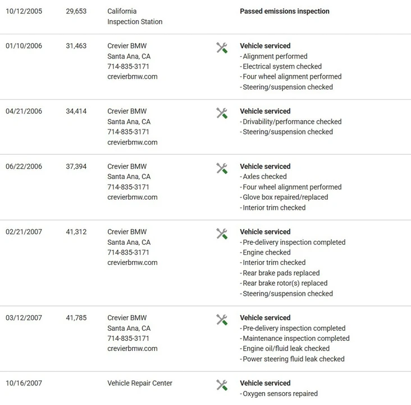Screen dimensions: 411x405
Task: Click phone number 714-835-3171 in 03/12/2007 entry
Action: [128, 338]
